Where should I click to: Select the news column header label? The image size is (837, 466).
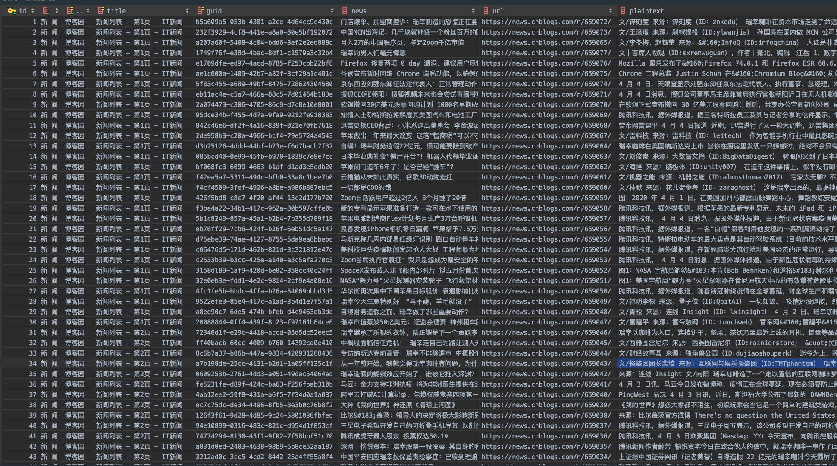tap(358, 11)
